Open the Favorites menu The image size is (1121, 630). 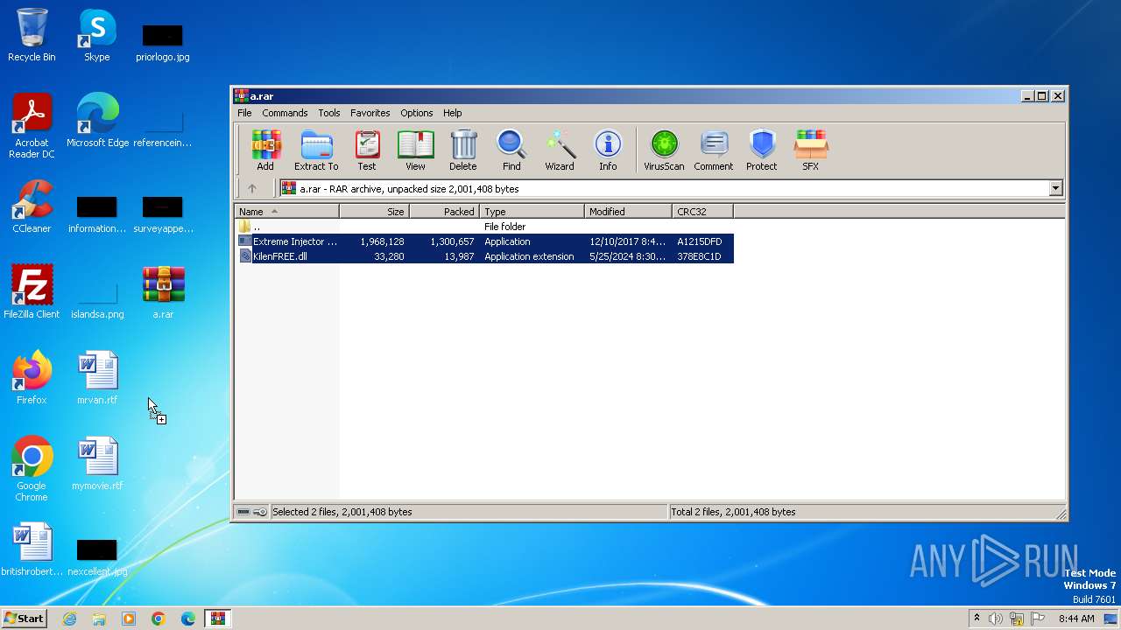370,113
